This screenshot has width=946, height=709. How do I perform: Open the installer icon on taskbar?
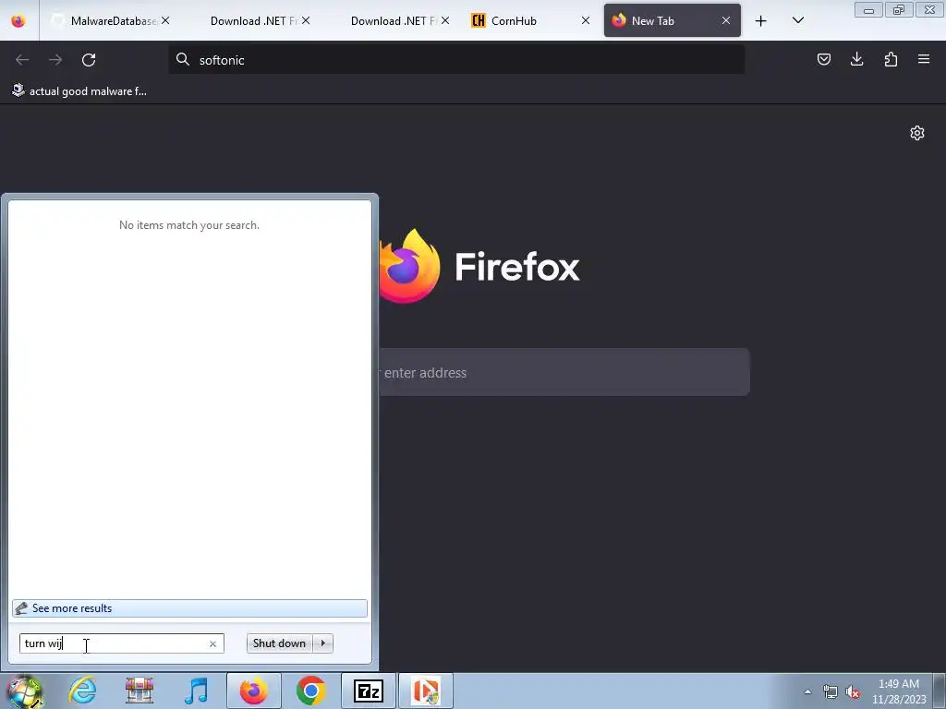click(426, 691)
